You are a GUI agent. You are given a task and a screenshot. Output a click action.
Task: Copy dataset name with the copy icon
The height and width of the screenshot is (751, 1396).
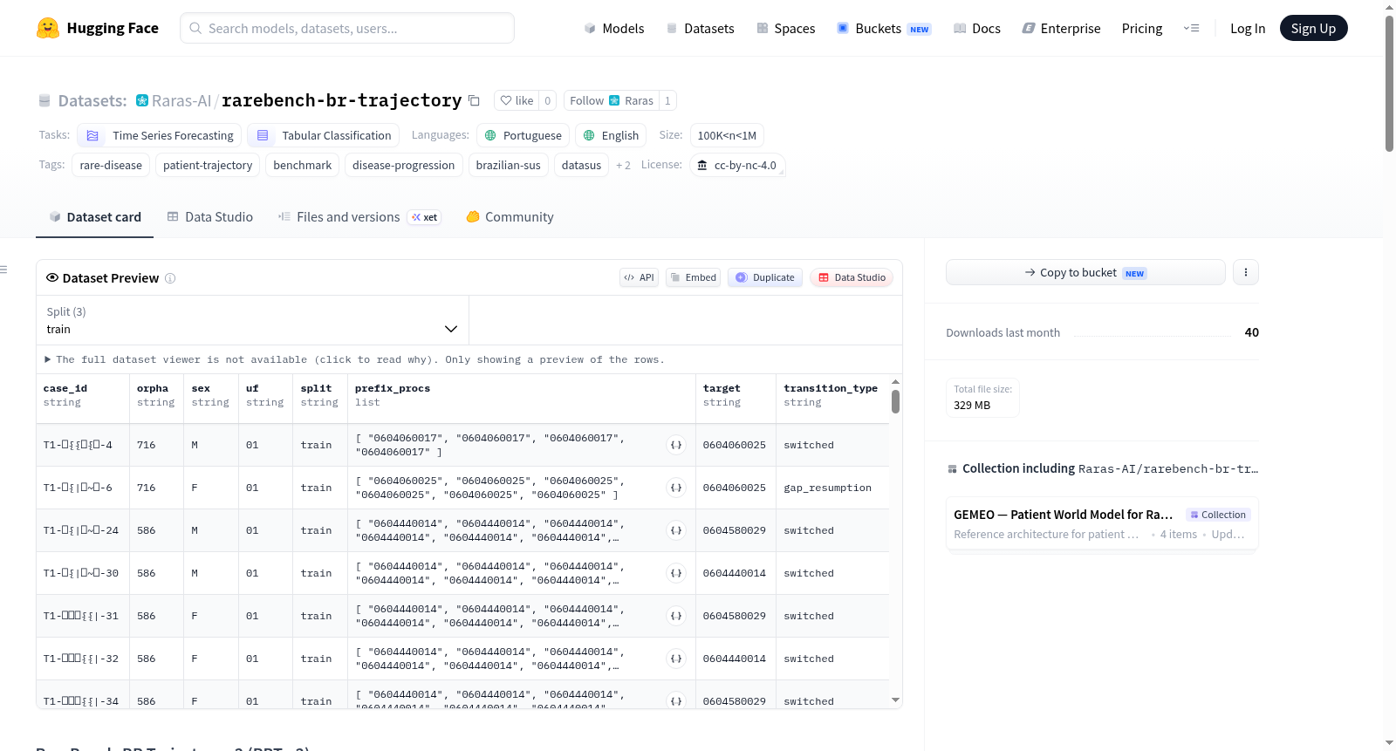(474, 100)
